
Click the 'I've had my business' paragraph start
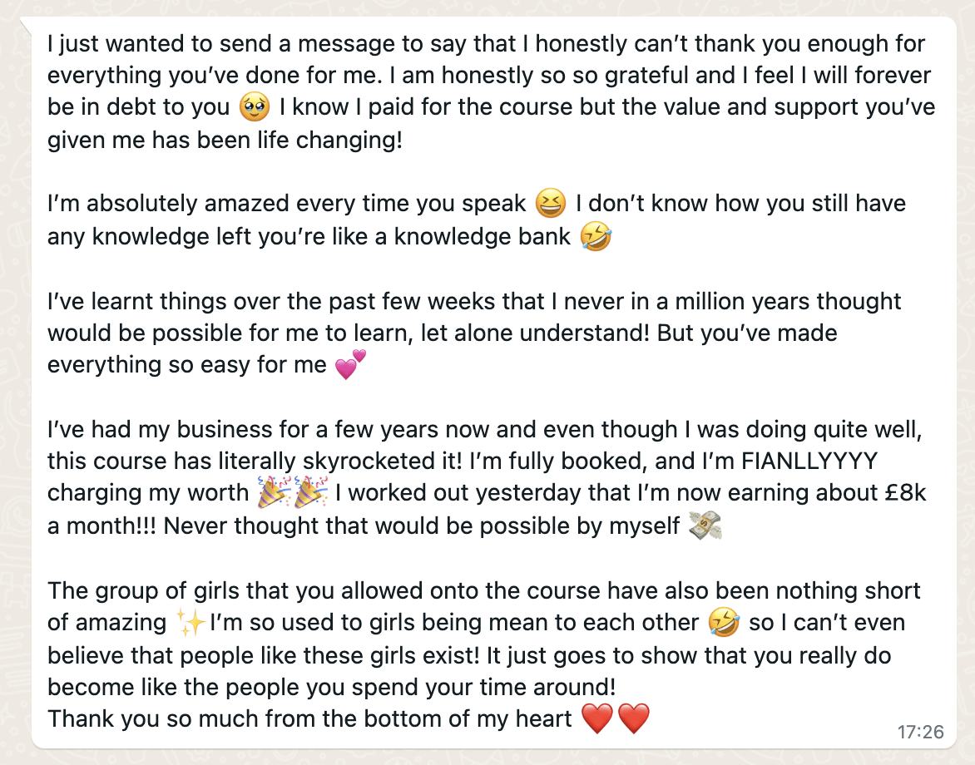[160, 429]
